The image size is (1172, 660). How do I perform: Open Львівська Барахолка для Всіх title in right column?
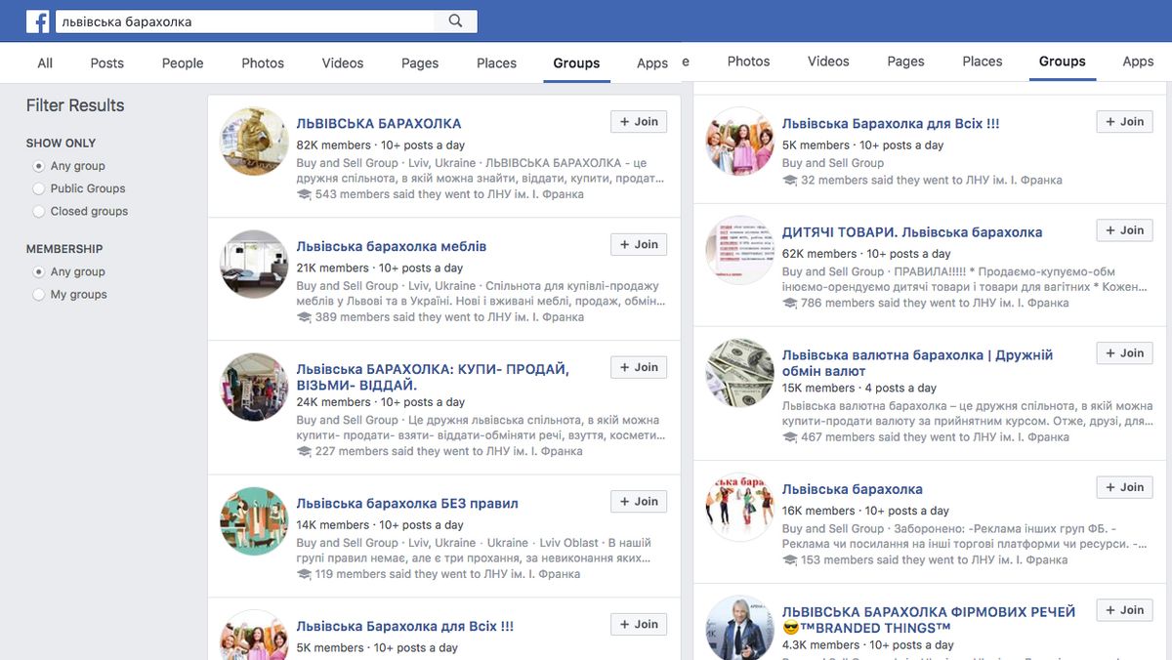point(891,124)
